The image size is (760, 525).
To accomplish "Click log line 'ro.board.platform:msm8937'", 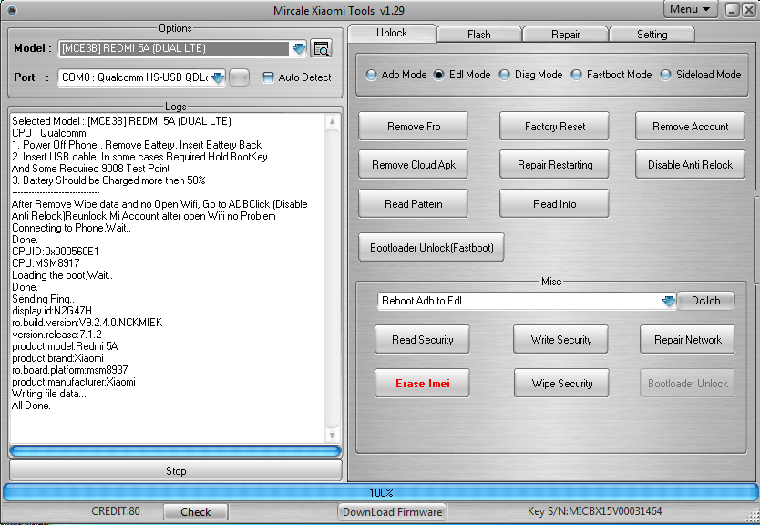I will pos(70,370).
